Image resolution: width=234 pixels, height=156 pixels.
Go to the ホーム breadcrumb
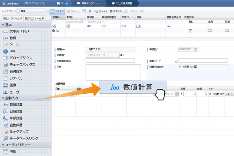coord(63,3)
